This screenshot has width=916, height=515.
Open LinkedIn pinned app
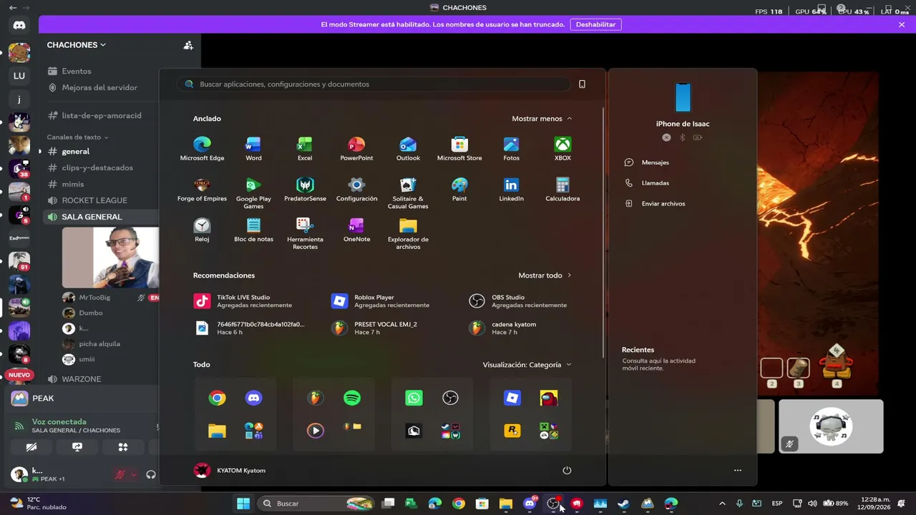click(x=511, y=190)
